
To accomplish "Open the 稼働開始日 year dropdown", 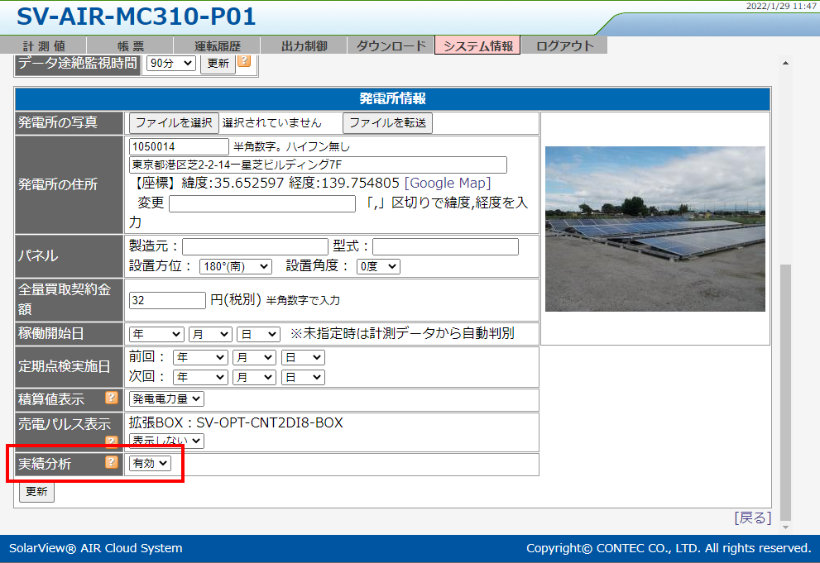I will coord(156,334).
